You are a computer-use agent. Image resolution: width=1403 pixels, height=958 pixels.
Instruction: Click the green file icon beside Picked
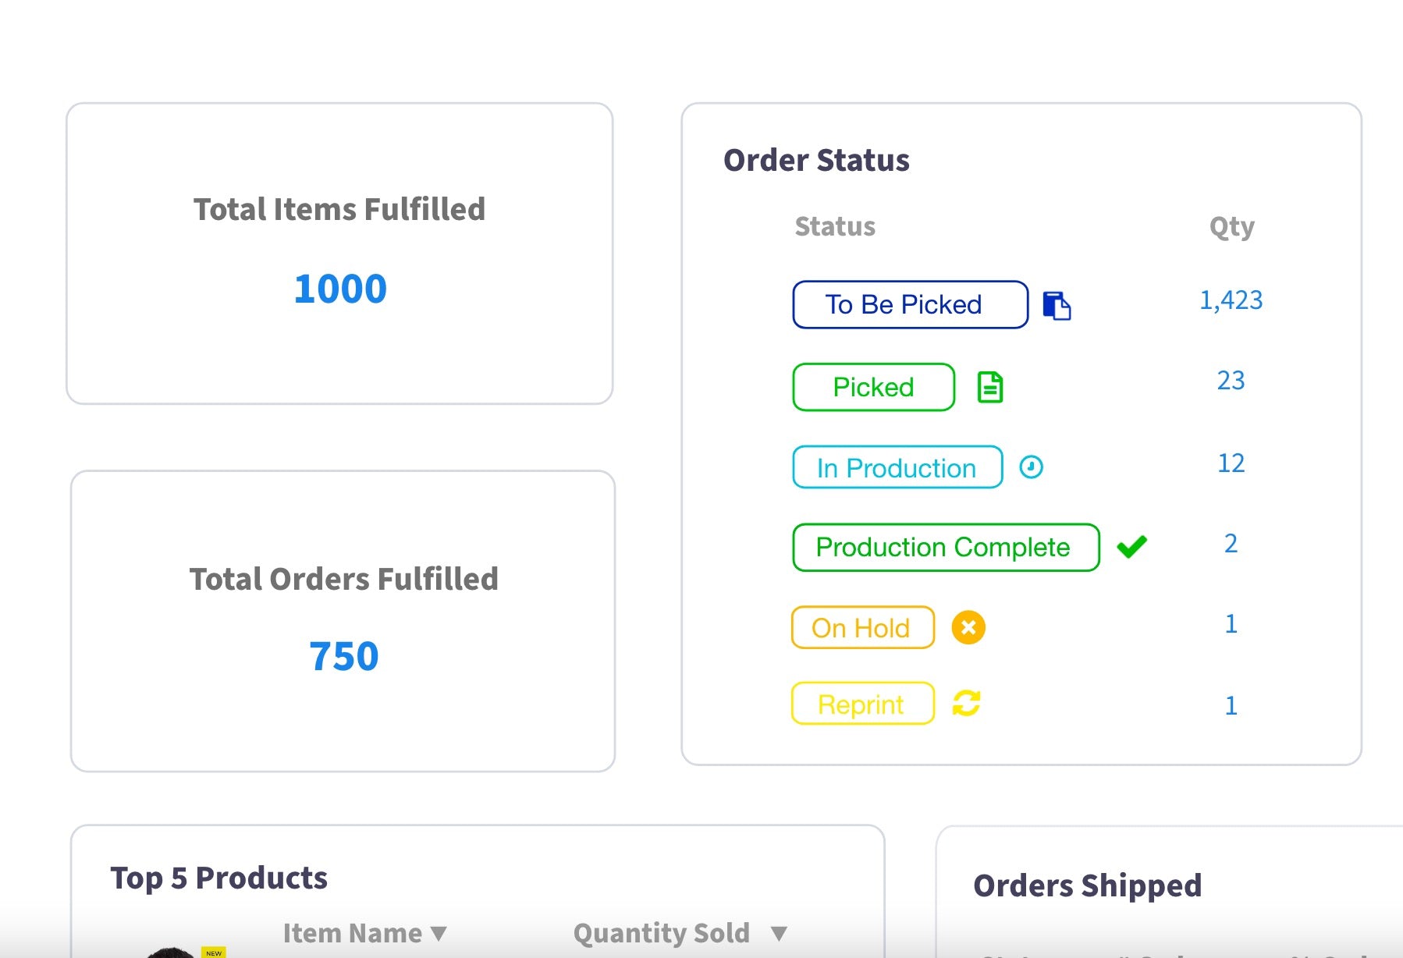[x=990, y=387]
